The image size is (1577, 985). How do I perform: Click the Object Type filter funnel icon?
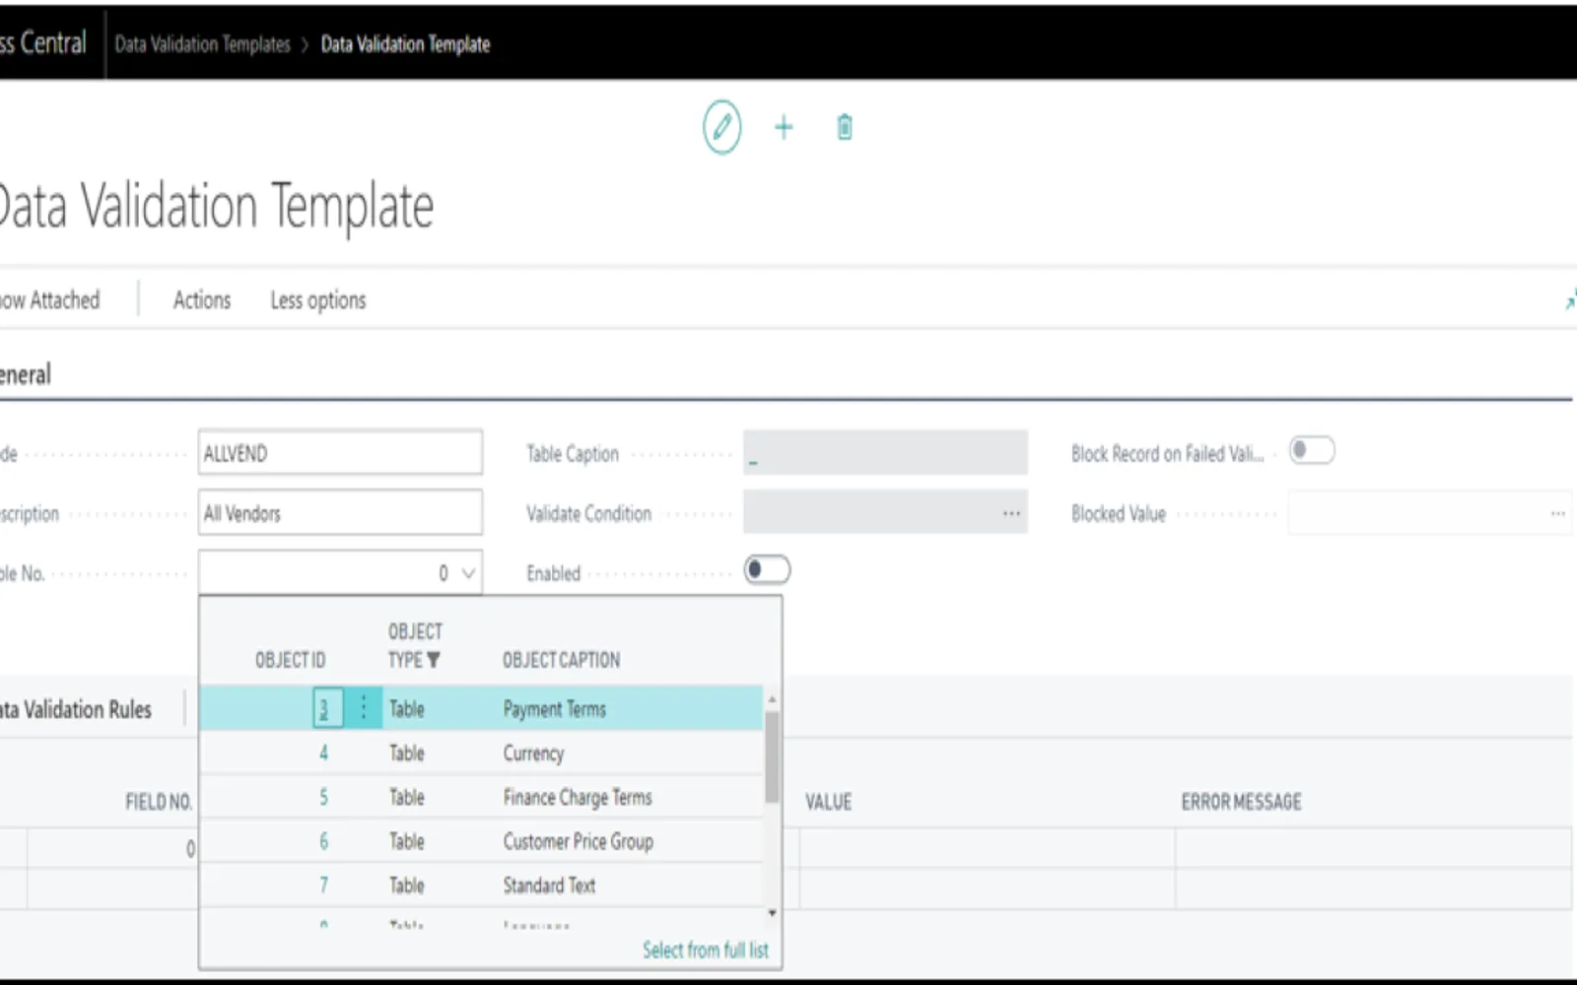pyautogui.click(x=433, y=660)
